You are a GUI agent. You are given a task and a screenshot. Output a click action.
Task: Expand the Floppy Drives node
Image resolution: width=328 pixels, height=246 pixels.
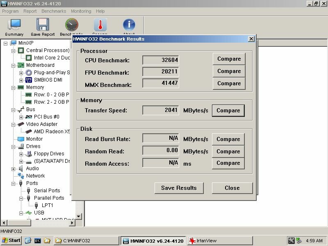pyautogui.click(x=21, y=154)
